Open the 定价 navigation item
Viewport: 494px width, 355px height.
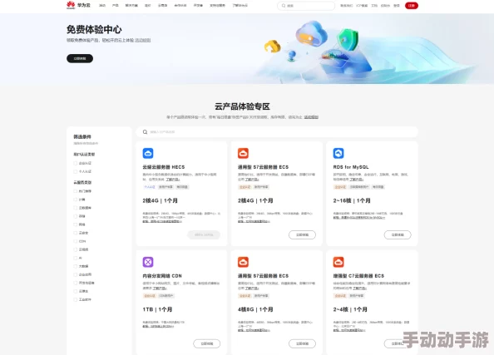tap(147, 5)
